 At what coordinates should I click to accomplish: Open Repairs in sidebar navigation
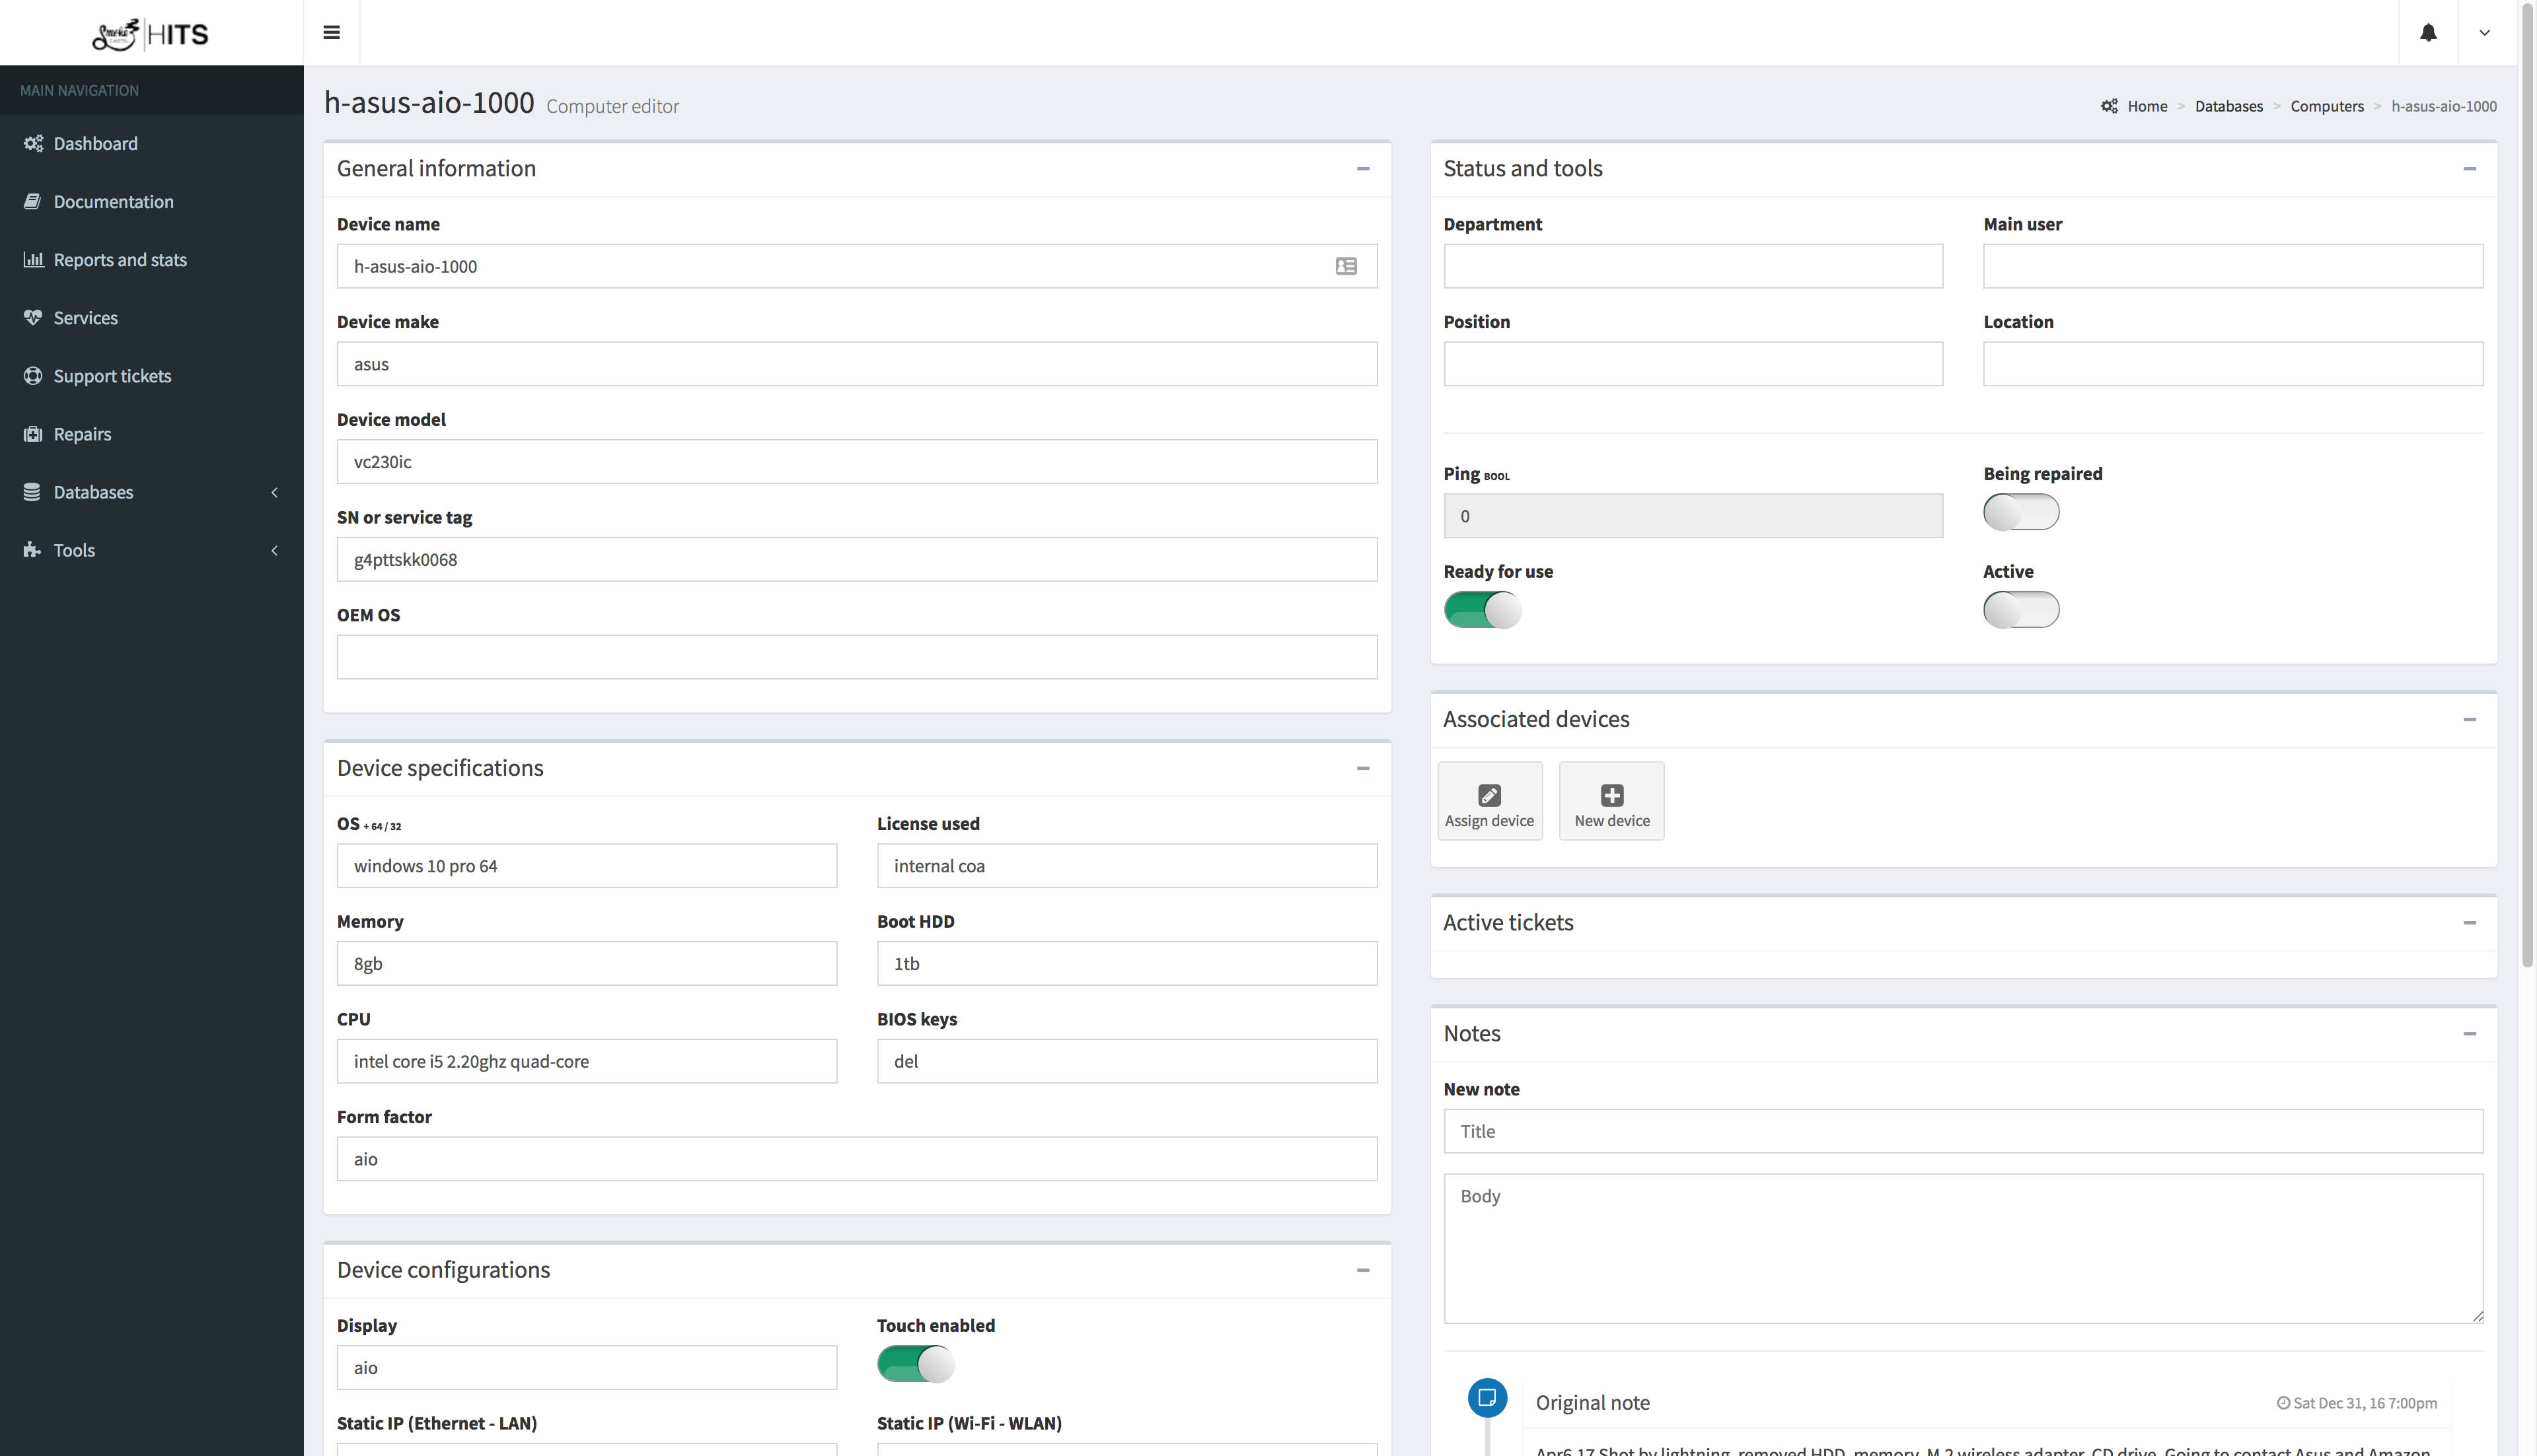[82, 434]
